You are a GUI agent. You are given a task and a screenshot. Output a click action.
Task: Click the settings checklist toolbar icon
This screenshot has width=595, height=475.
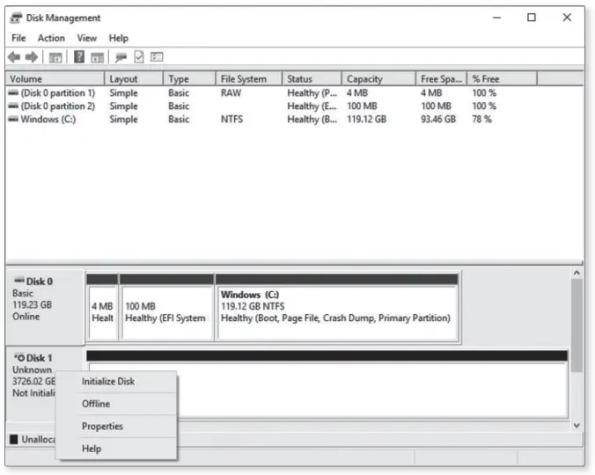tap(157, 57)
